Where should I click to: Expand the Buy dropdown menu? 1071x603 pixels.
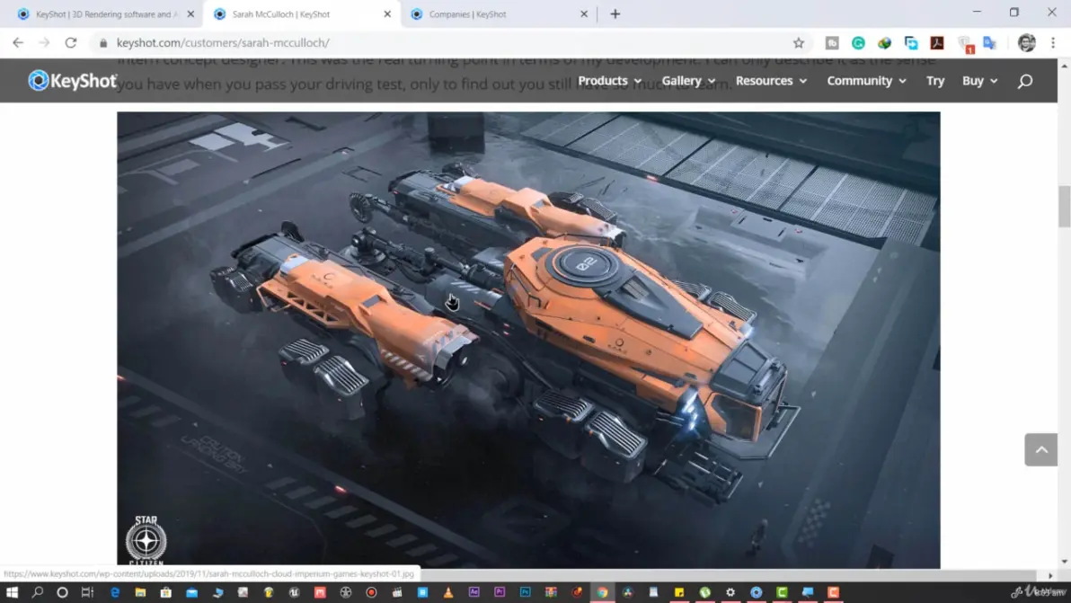pyautogui.click(x=980, y=81)
